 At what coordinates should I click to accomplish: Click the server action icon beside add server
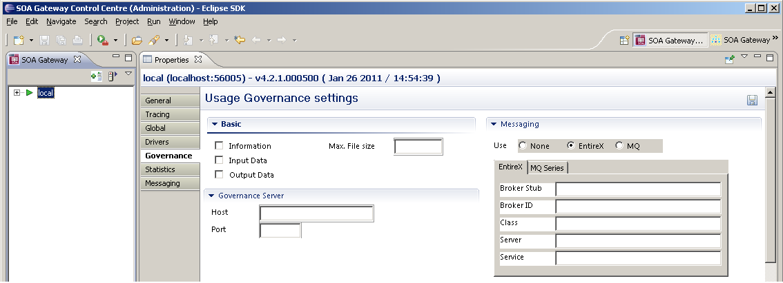click(113, 76)
